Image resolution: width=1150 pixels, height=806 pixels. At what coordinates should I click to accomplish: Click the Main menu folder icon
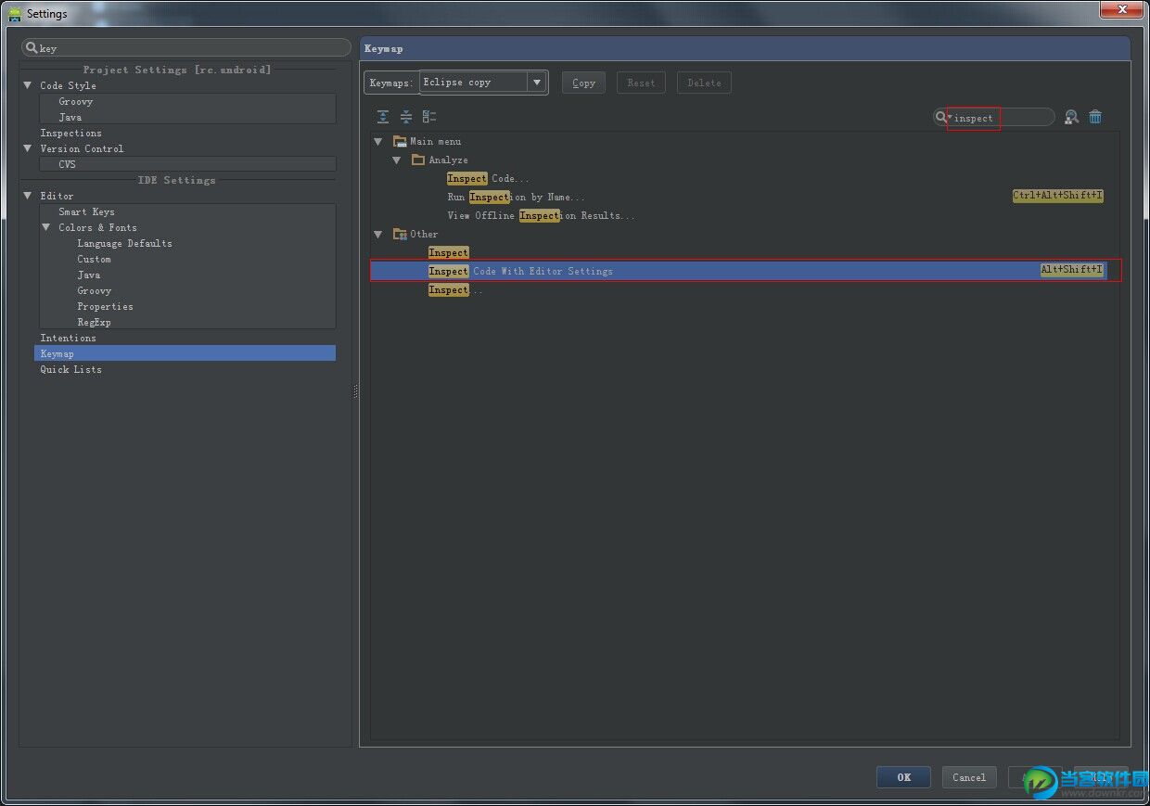(400, 141)
